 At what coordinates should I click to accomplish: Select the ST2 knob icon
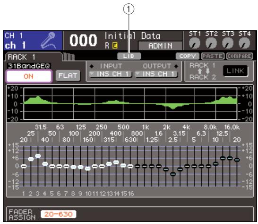(211, 43)
